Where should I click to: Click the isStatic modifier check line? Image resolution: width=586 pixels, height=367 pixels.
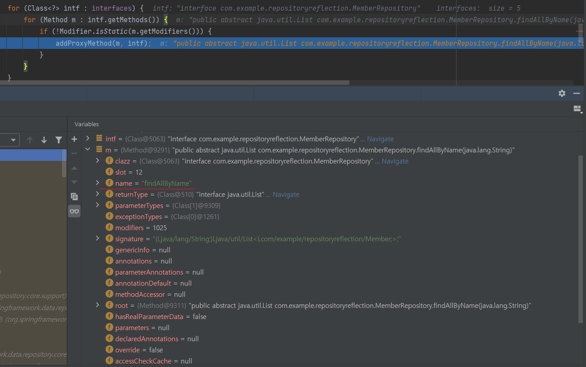click(292, 32)
